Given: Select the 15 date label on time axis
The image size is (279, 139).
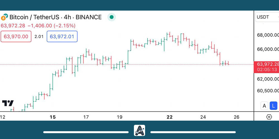Looking at the screenshot, I should coord(52,117).
